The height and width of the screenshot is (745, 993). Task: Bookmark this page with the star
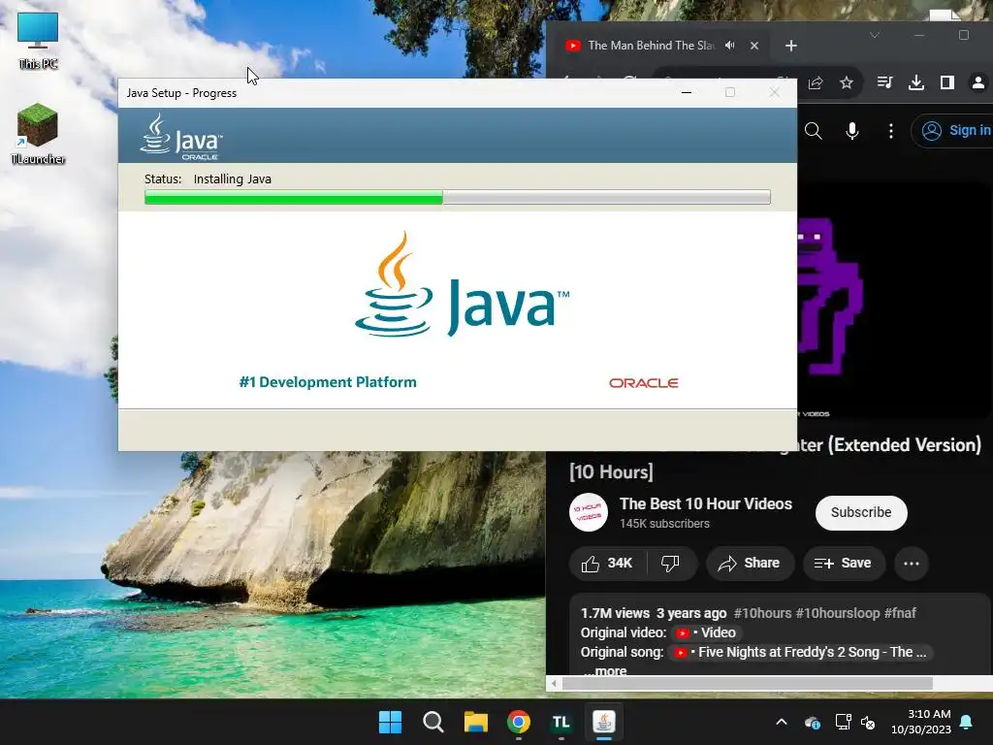tap(846, 83)
